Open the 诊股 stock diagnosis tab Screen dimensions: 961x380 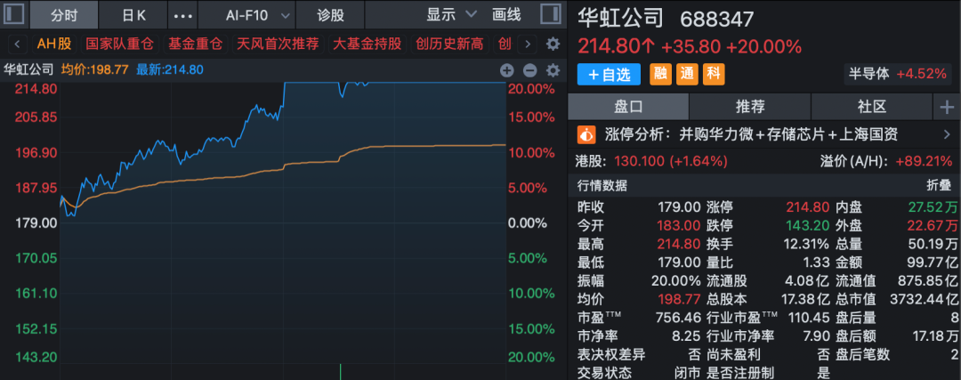point(330,15)
